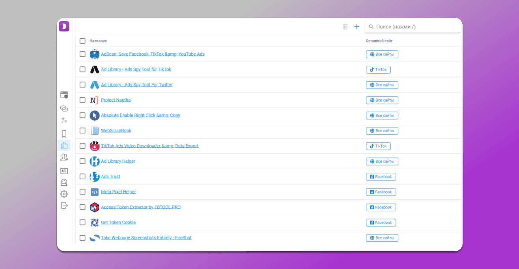Click Все сайты tag in FireShot row
The image size is (519, 269).
tap(382, 238)
